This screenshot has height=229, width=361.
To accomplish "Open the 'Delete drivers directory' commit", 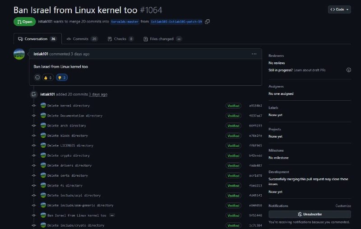I will pyautogui.click(x=69, y=165).
